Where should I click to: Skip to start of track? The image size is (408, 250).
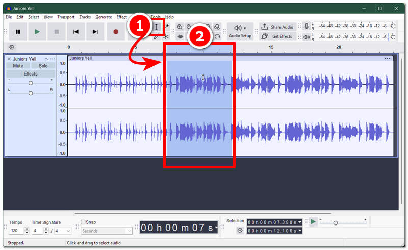(x=75, y=32)
